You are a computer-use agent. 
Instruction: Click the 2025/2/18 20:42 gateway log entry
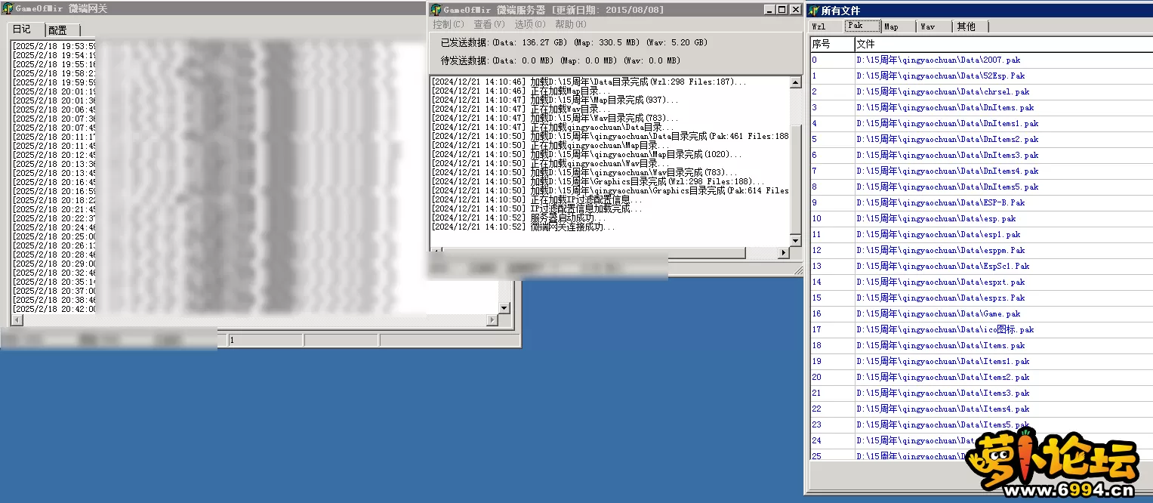pos(54,309)
